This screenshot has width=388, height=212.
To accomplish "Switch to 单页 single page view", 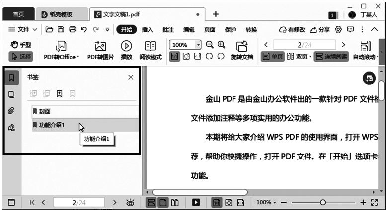I will tap(272, 57).
